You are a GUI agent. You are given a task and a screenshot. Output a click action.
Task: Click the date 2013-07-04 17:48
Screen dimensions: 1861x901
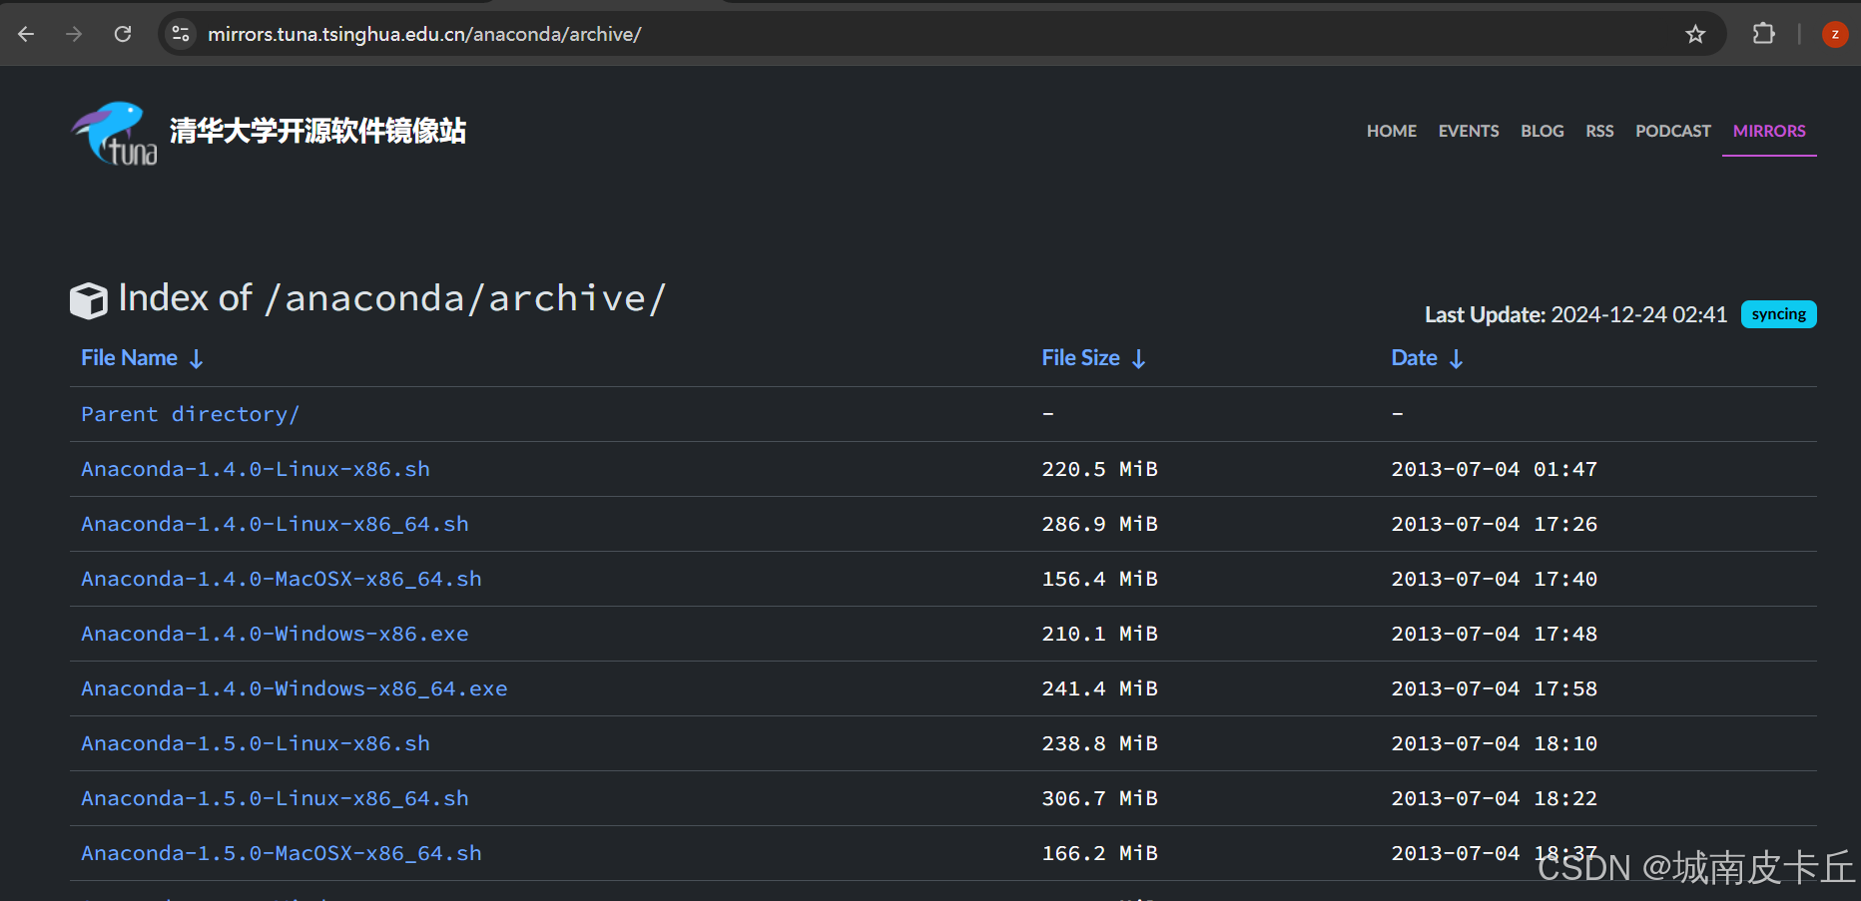1494,634
